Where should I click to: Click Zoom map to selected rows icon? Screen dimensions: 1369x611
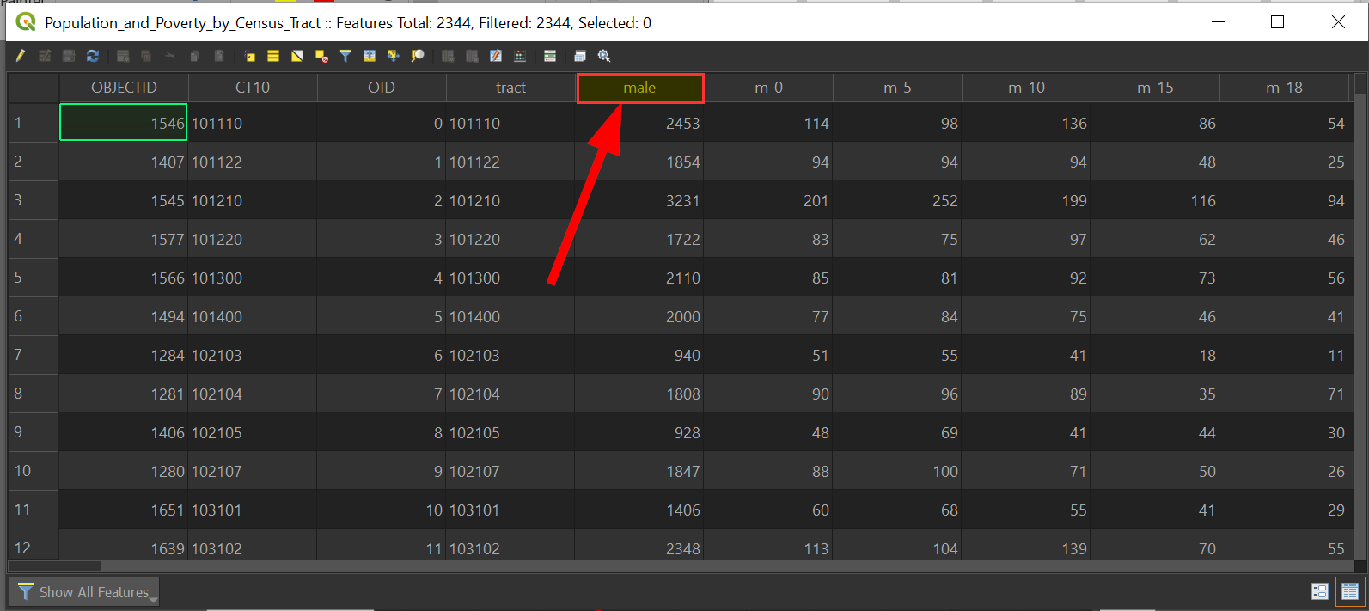coord(418,56)
